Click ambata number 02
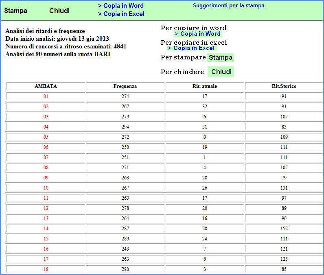 pyautogui.click(x=46, y=107)
